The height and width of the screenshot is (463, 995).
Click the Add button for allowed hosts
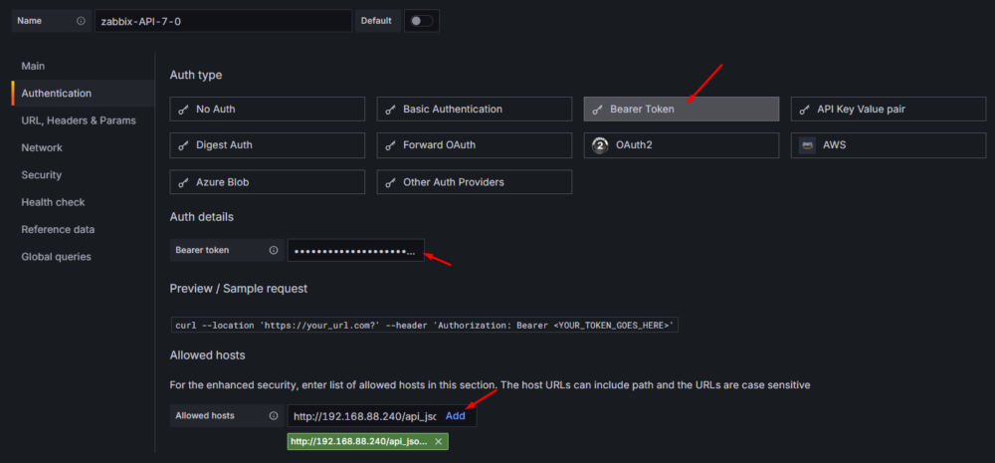[x=455, y=416]
